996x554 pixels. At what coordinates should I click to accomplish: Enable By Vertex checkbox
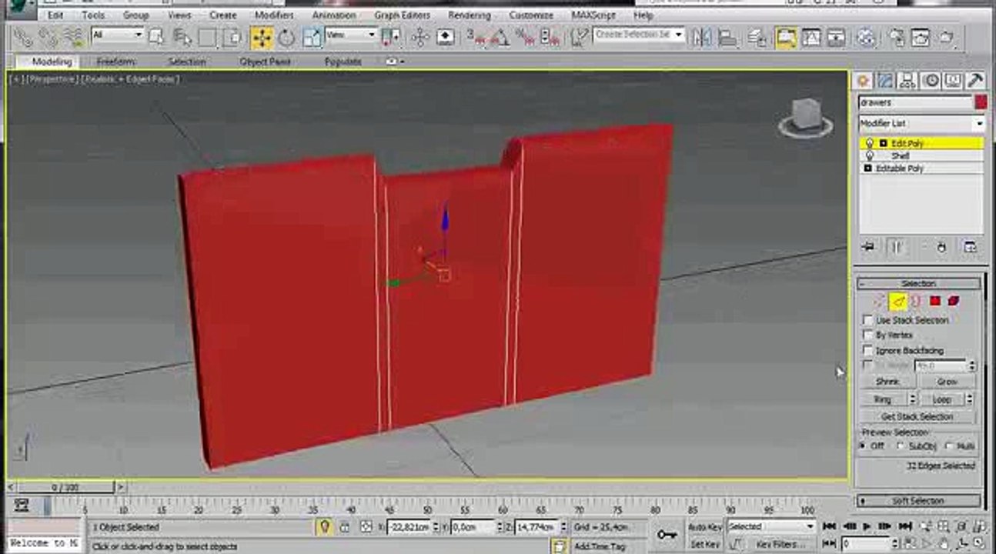[x=868, y=335]
